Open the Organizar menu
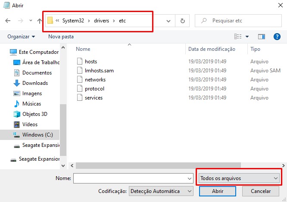 coord(21,37)
